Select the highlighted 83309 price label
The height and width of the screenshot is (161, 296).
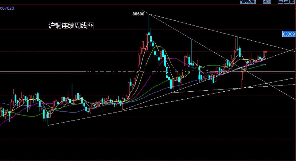[x=289, y=34]
